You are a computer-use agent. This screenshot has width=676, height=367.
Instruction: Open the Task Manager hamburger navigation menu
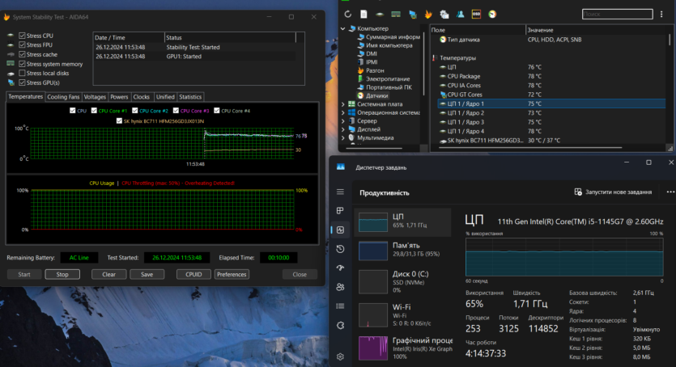coord(340,192)
